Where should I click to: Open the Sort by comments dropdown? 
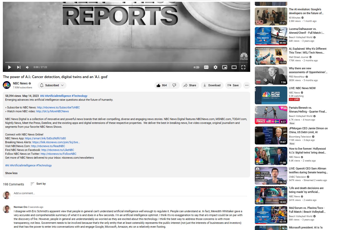click(x=38, y=184)
